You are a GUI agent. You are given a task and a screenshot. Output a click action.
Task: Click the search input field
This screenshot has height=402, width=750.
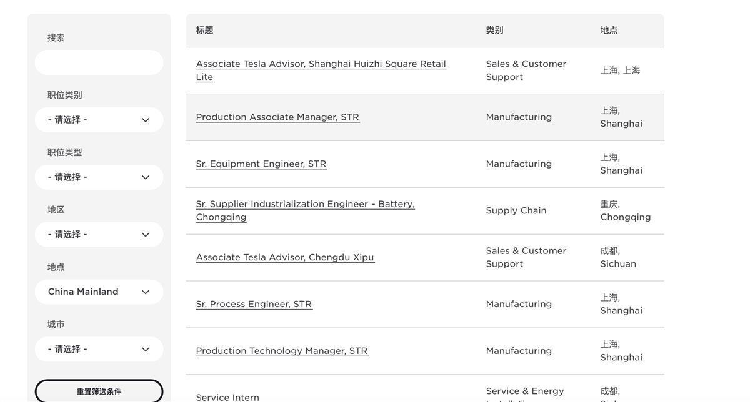99,62
